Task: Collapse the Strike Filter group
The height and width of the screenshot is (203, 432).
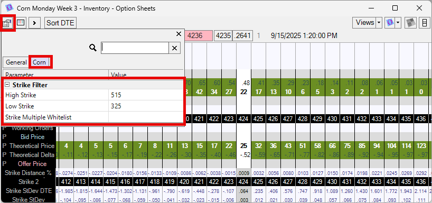Action: tap(7, 85)
